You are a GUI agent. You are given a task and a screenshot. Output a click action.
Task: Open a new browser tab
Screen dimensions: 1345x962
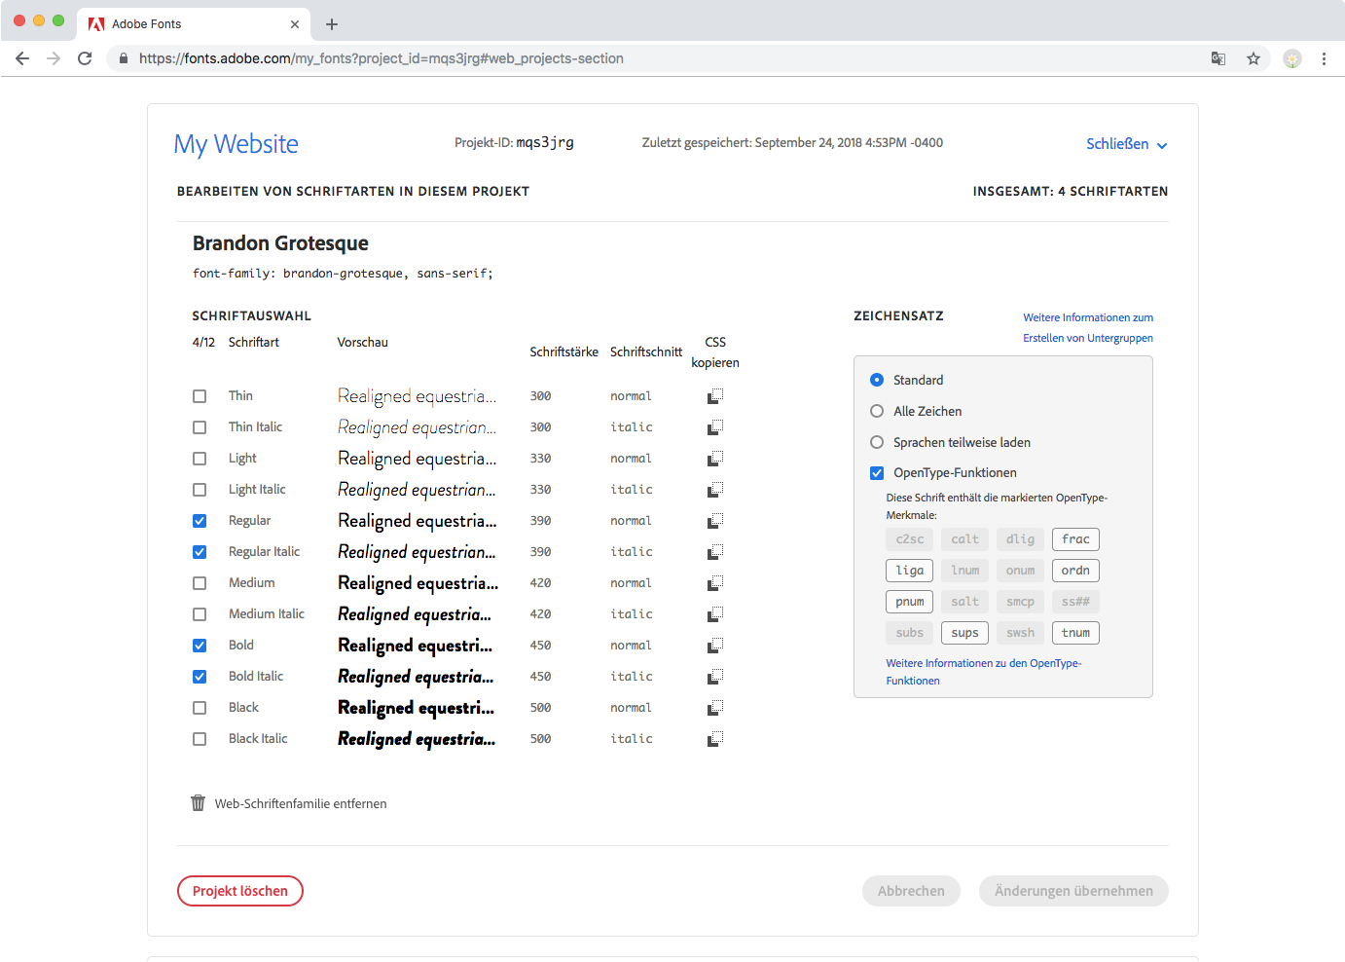pos(332,24)
